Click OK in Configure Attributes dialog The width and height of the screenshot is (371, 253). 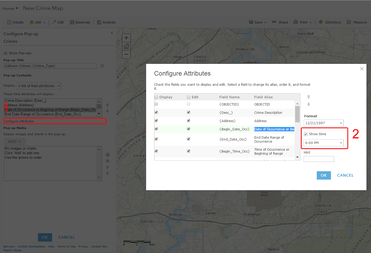[x=323, y=175]
